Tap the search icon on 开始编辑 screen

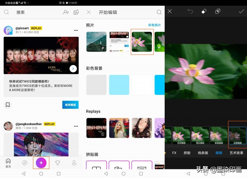tap(159, 12)
